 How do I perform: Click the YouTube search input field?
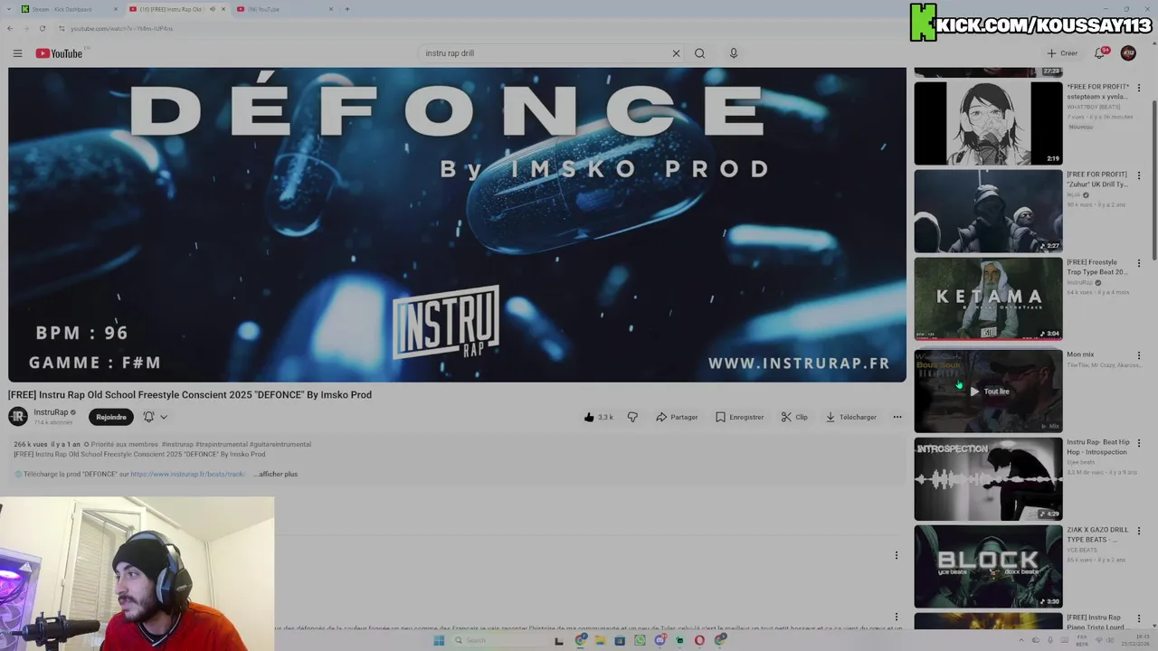[x=543, y=53]
